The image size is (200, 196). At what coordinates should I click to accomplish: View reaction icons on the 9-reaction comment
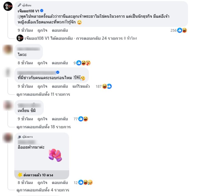[83, 63]
